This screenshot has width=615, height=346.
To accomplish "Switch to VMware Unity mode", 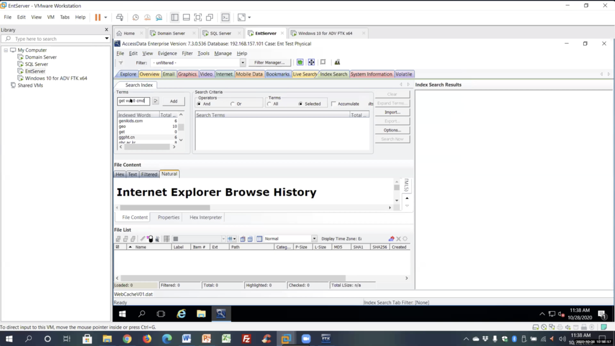I will click(210, 17).
